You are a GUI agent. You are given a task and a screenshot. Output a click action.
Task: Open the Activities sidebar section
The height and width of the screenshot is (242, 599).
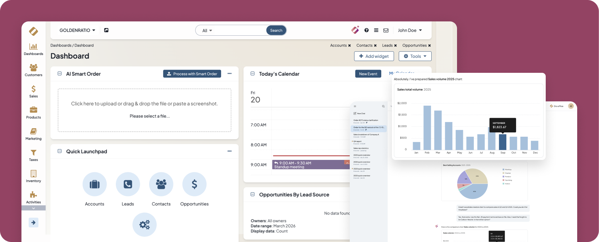34,197
